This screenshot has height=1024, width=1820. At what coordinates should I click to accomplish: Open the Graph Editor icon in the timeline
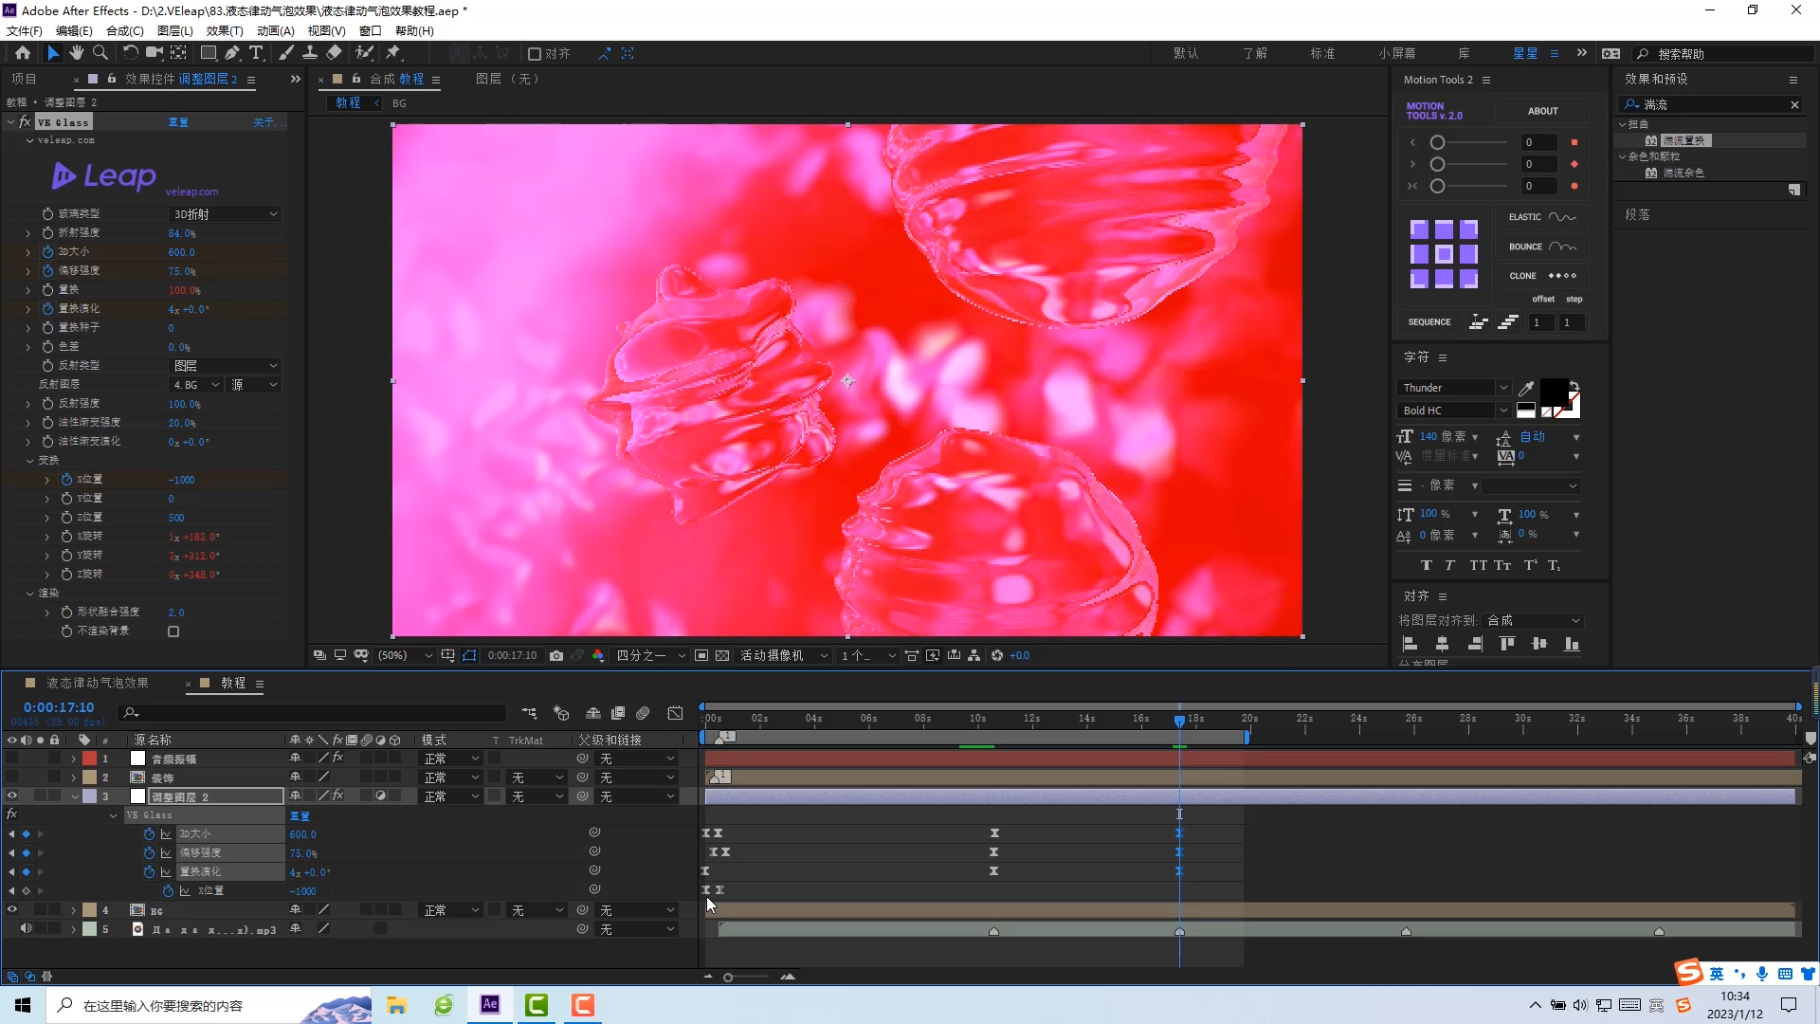[675, 713]
